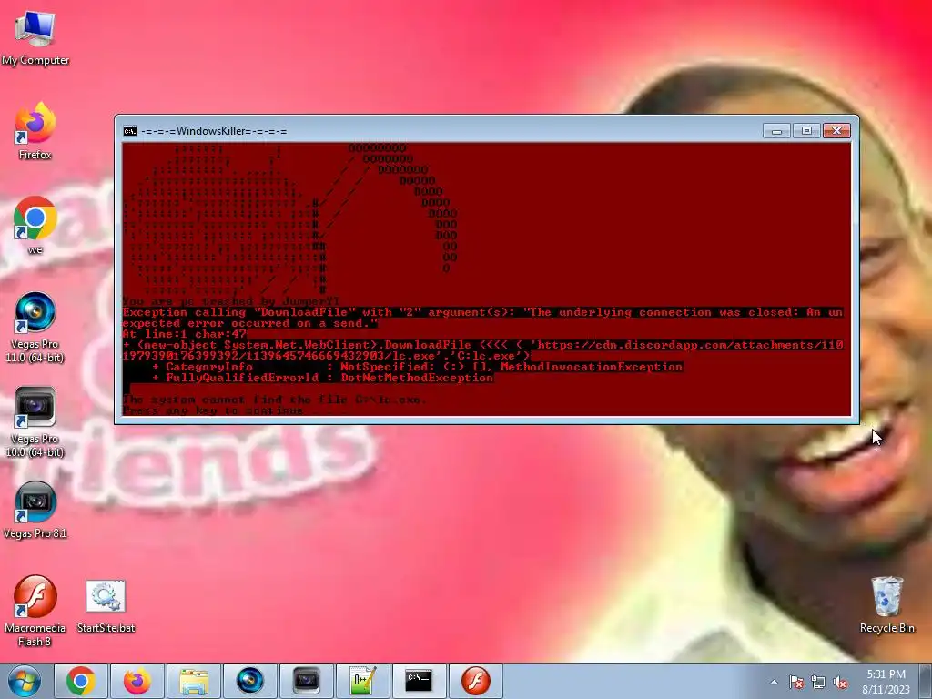The width and height of the screenshot is (932, 699).
Task: Click the 'FullyQualifiedErrorId' error line
Action: click(x=323, y=378)
